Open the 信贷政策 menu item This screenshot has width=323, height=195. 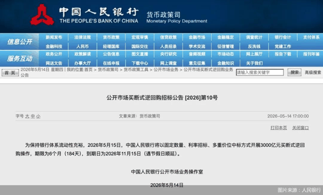168,37
